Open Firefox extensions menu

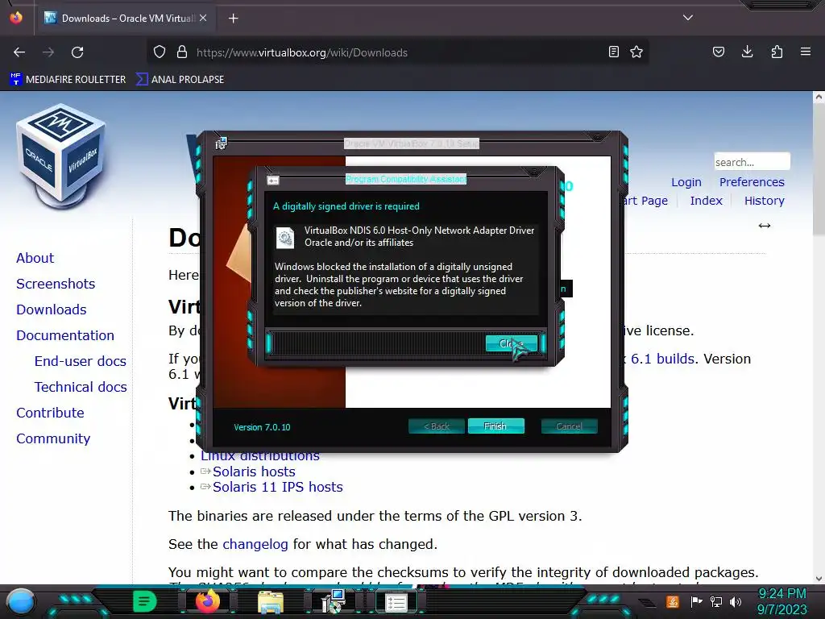(x=777, y=52)
